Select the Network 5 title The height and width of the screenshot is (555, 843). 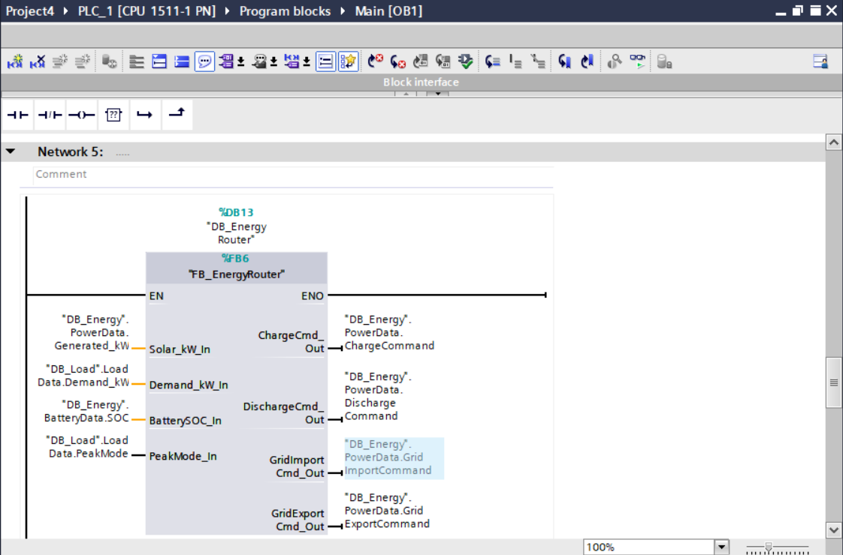pos(70,152)
